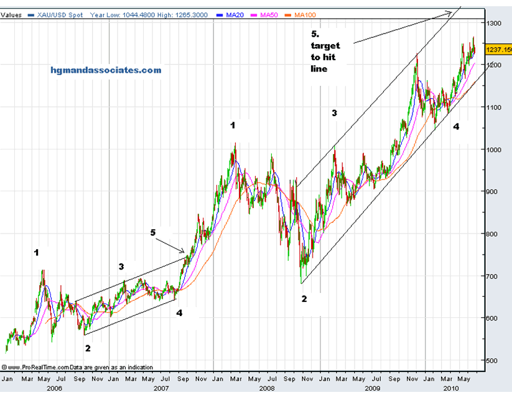Click the 1300 level on the price axis
The width and height of the screenshot is (512, 395).
(x=493, y=23)
